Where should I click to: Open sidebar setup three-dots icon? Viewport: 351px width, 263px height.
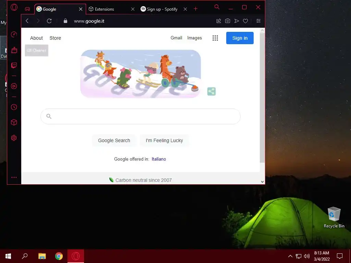click(14, 177)
